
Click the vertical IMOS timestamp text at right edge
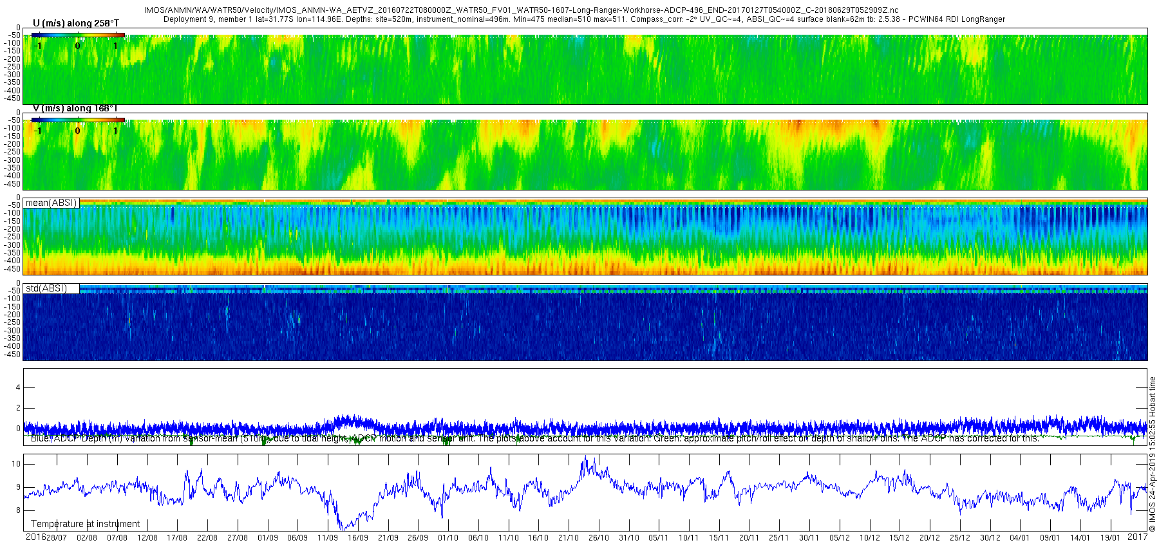point(1153,454)
